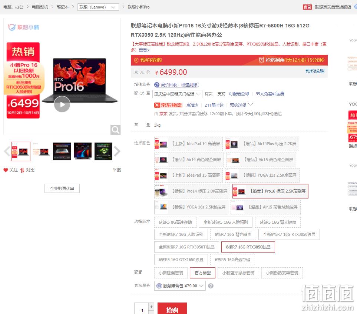
Task: Expand the 预约送货 options chevron
Action: (x=251, y=104)
